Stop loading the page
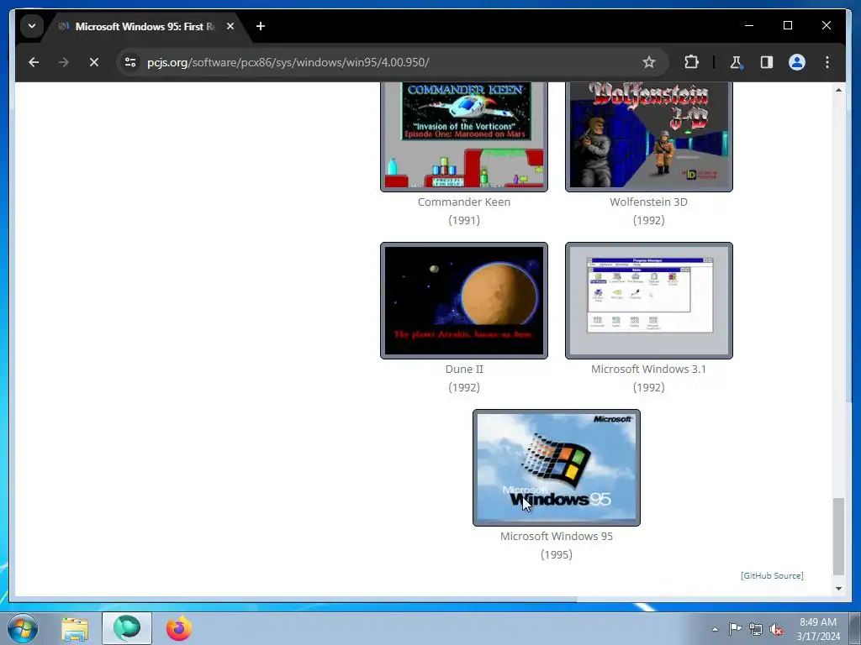This screenshot has height=645, width=861. pos(94,62)
